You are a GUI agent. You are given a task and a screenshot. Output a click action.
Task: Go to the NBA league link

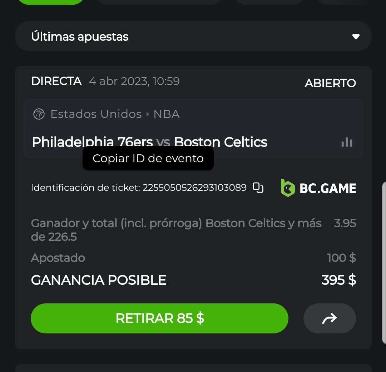(167, 114)
